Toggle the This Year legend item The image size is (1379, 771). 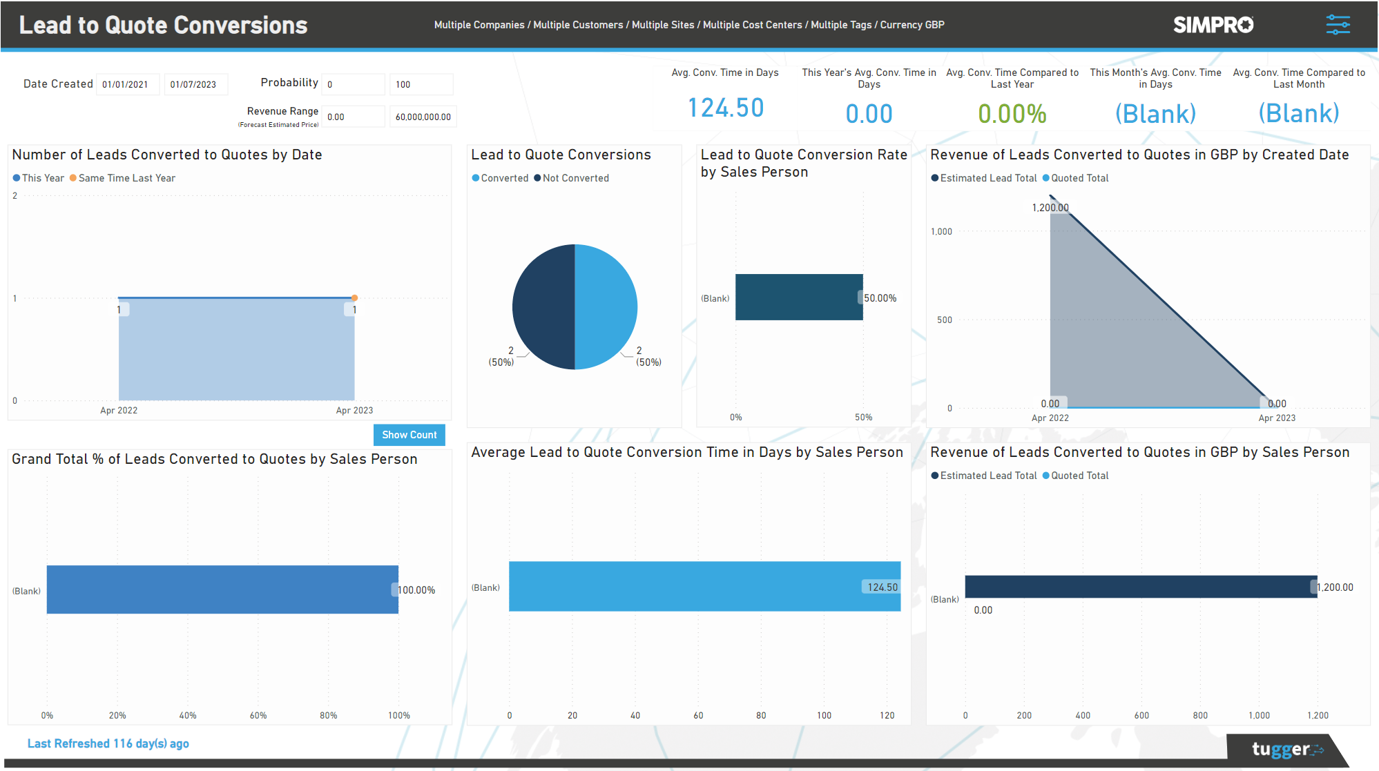tap(39, 177)
